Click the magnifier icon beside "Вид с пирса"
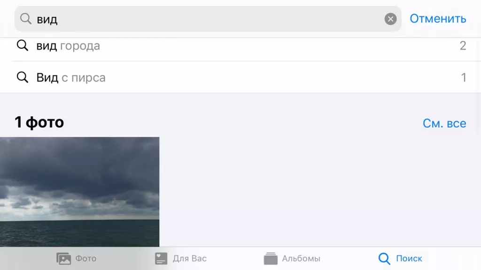 [x=23, y=77]
